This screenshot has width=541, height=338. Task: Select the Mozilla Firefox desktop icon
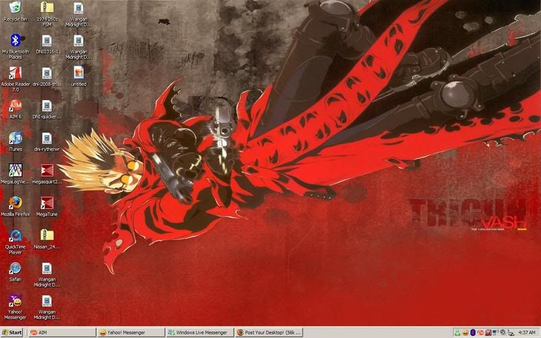point(15,203)
